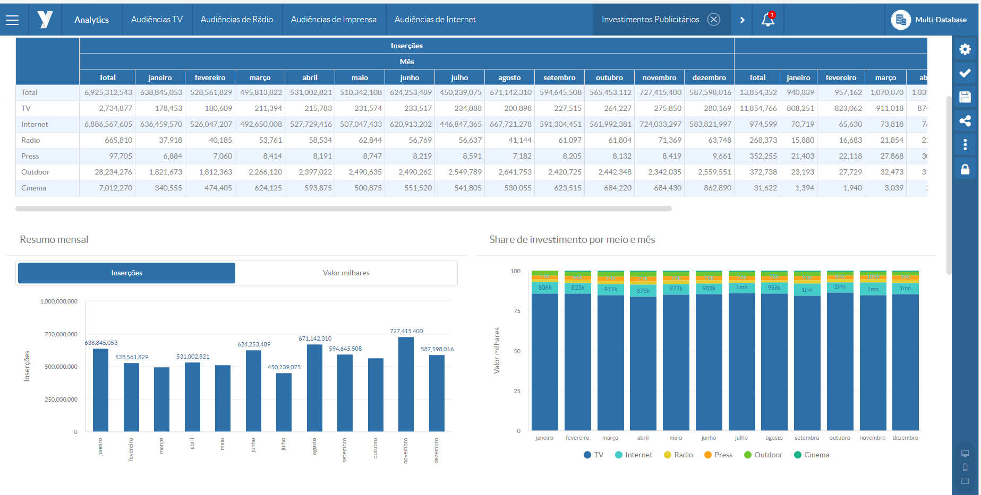The height and width of the screenshot is (495, 981).
Task: Open the Multi-Database selector
Action: pos(929,20)
